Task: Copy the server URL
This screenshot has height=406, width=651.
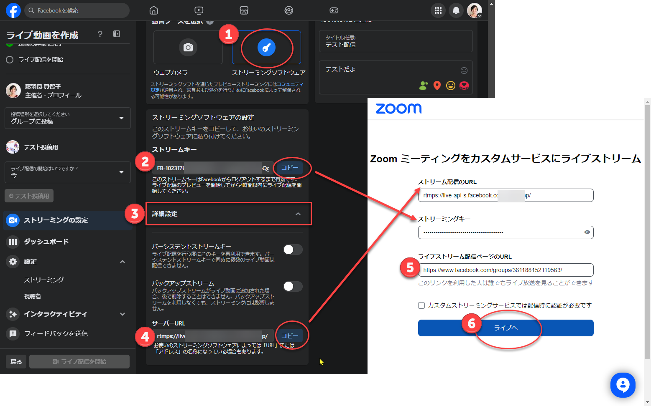Action: 290,336
